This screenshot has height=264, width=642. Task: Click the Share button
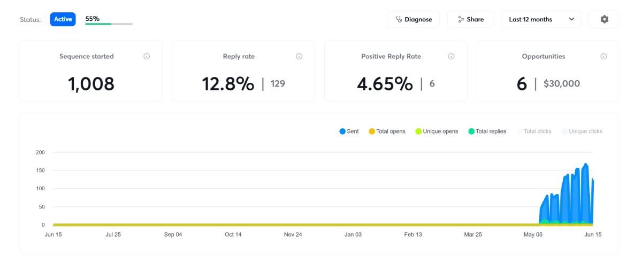pos(471,19)
